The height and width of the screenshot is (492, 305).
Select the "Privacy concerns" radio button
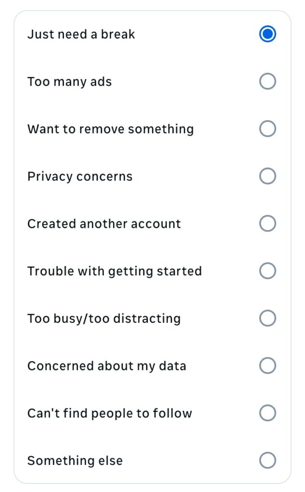[267, 176]
